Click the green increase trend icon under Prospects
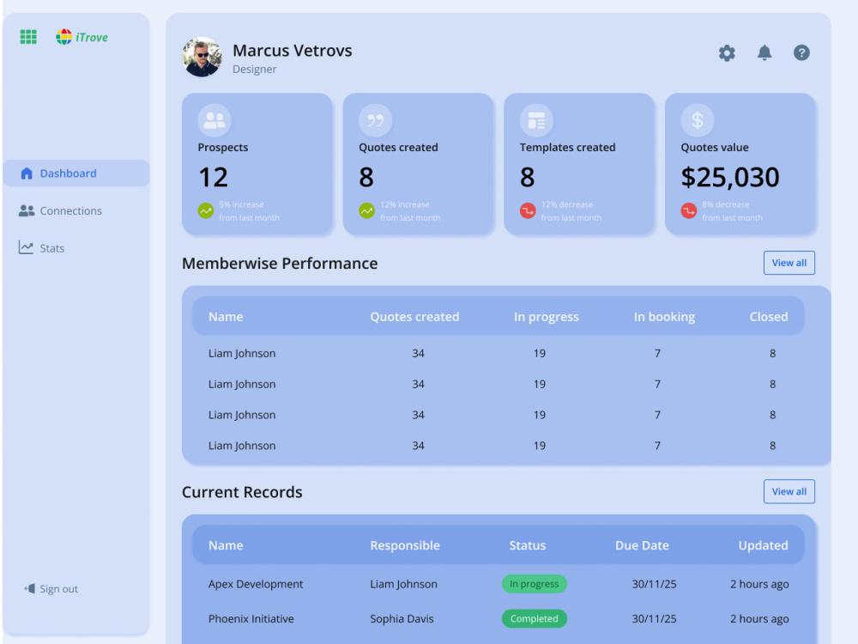The image size is (858, 644). pyautogui.click(x=206, y=210)
